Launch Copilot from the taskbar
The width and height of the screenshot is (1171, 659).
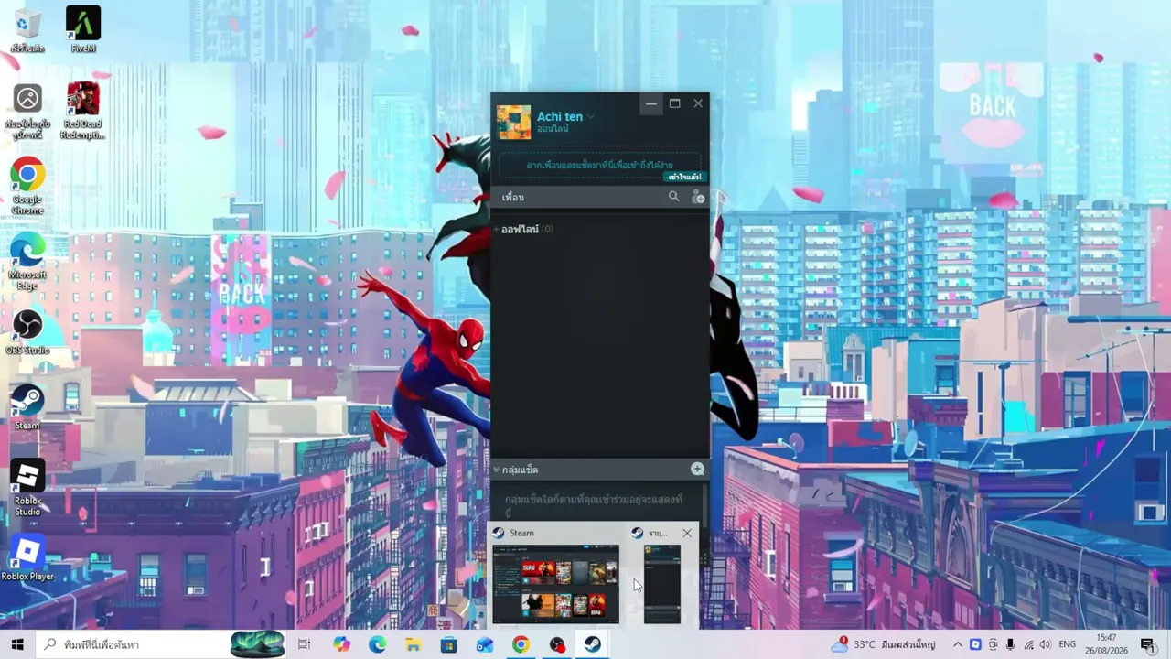pyautogui.click(x=342, y=644)
